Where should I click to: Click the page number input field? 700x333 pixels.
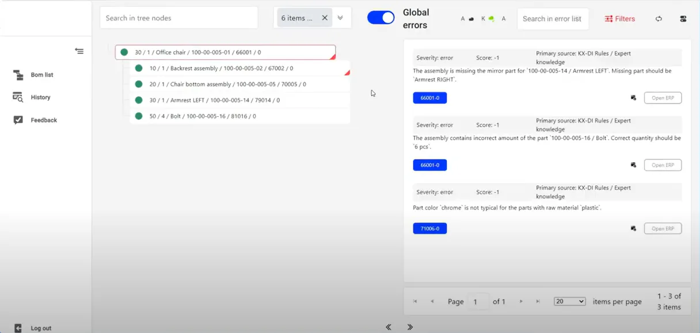(x=478, y=301)
